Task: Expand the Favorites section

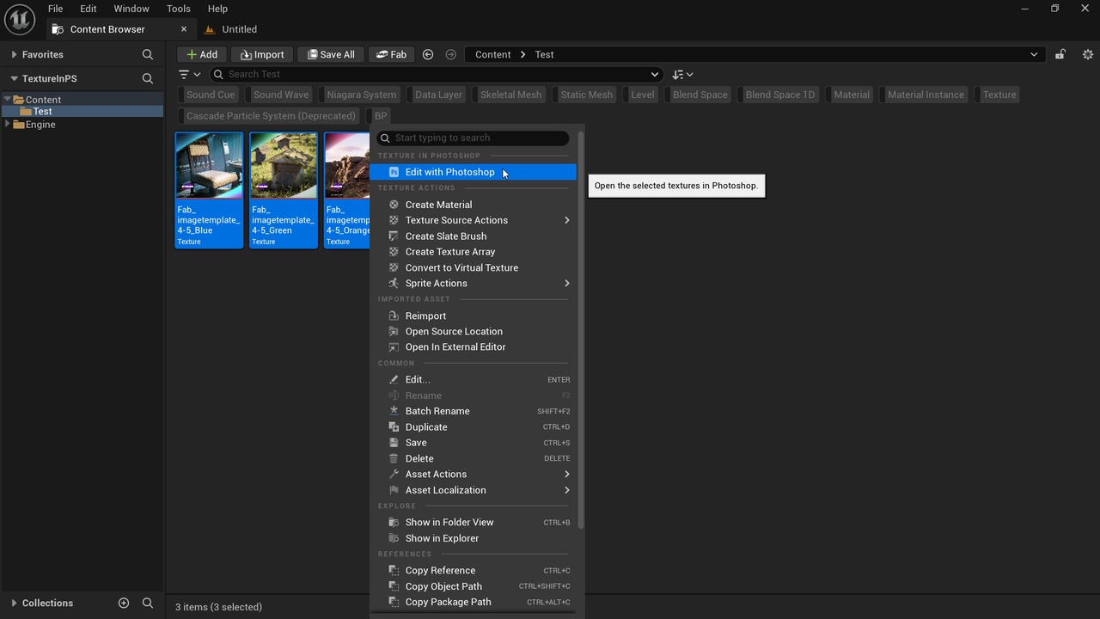Action: tap(14, 54)
